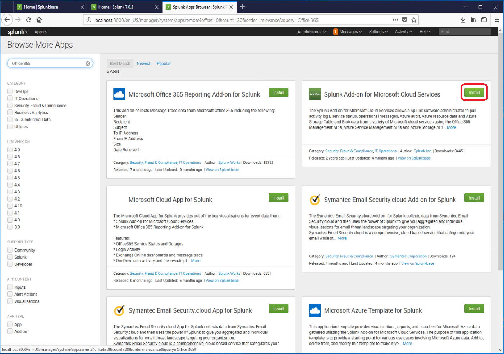The image size is (504, 354).
Task: Enable the Add-on app type filter
Action: click(x=9, y=331)
